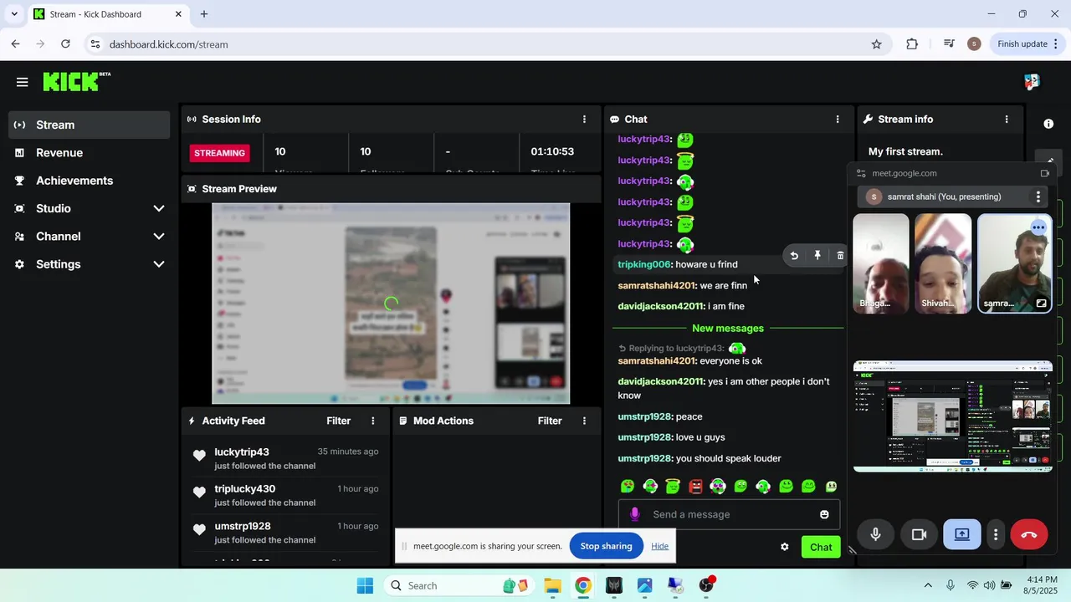Image resolution: width=1071 pixels, height=602 pixels.
Task: Click the info icon beside Stream info panel
Action: tap(1048, 124)
